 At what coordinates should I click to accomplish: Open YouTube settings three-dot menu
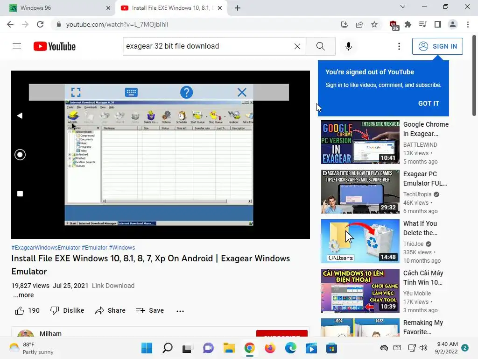click(x=399, y=46)
